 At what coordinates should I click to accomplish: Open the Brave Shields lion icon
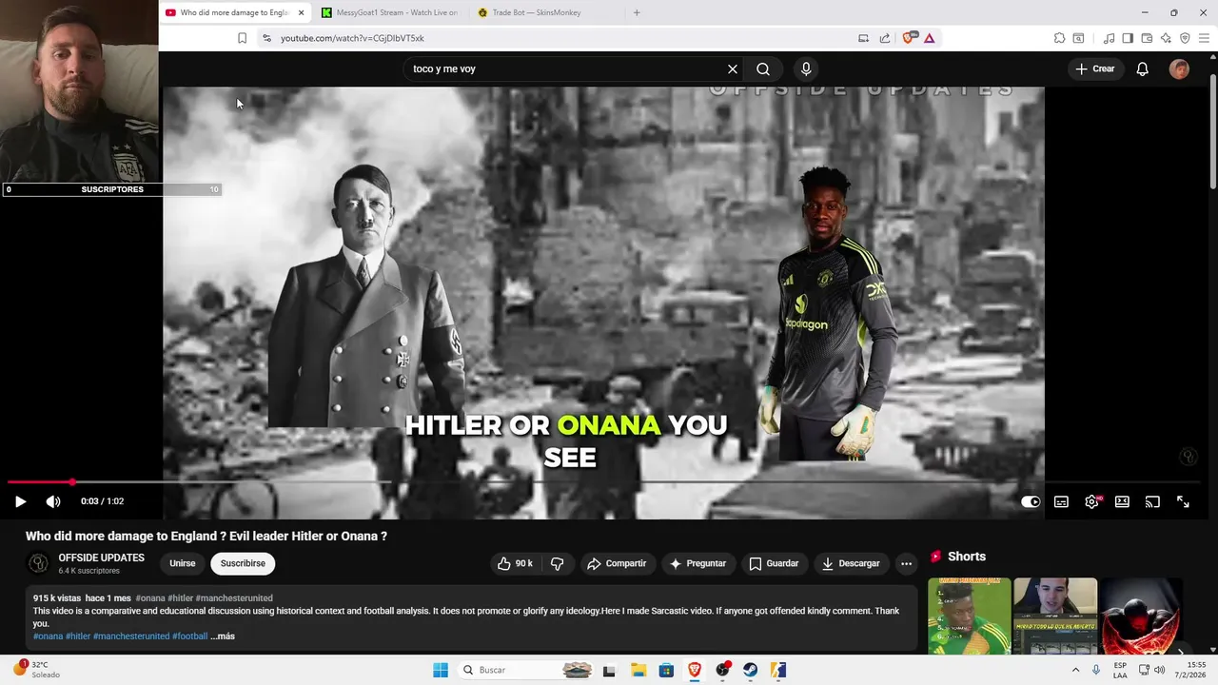point(908,38)
